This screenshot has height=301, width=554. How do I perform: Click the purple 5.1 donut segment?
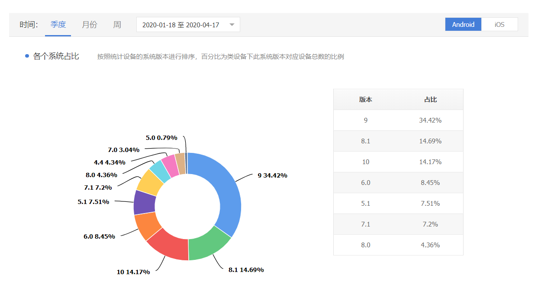[144, 203]
